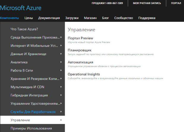Click description Изучите новый портал Azure Preview
Screen dimensions: 184x132
[x=89, y=42]
